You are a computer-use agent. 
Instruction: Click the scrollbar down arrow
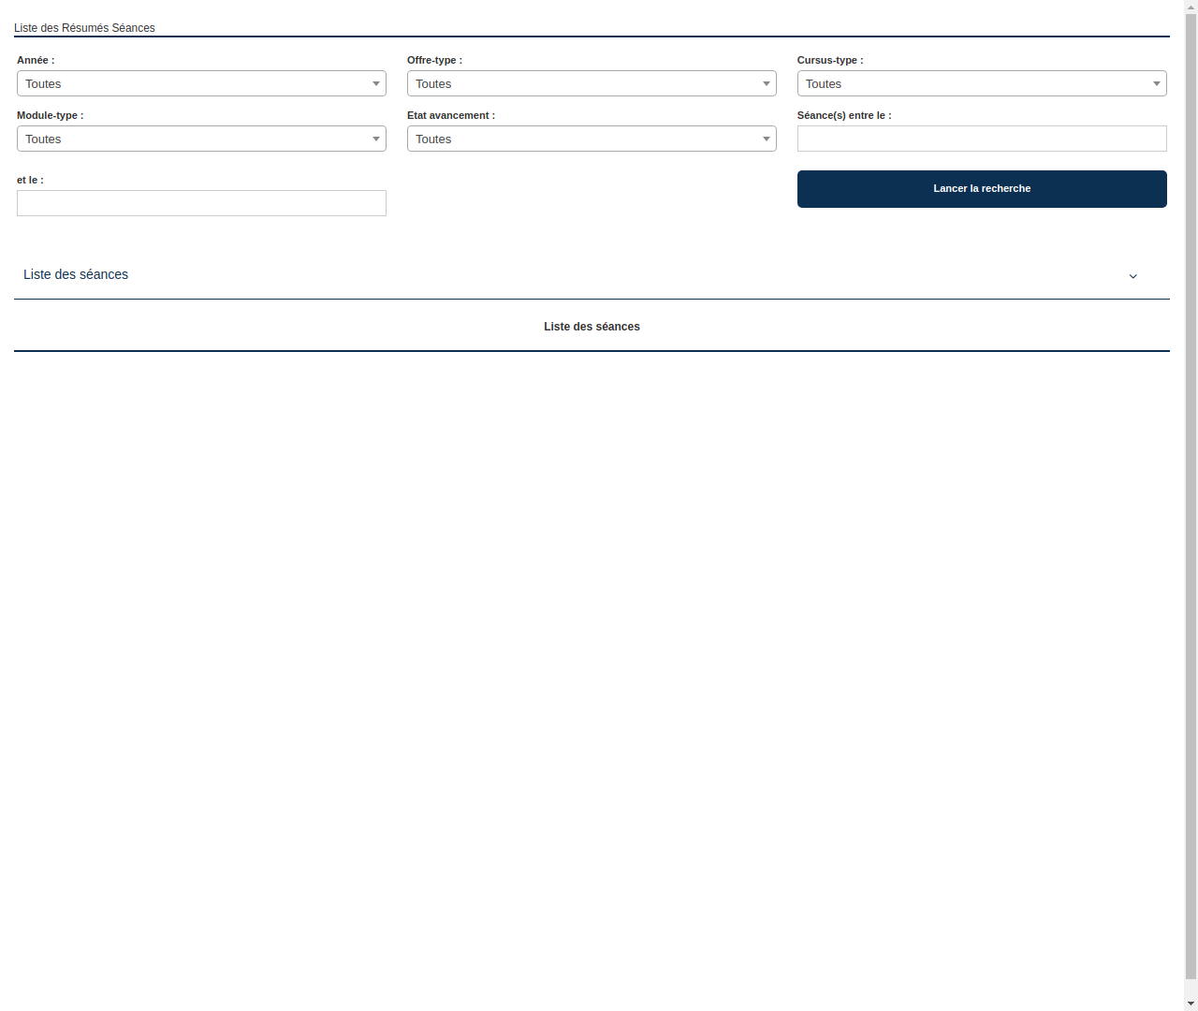point(1191,1004)
